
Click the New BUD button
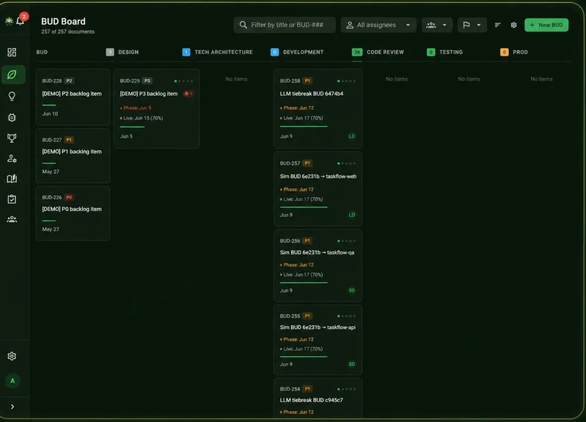(546, 25)
